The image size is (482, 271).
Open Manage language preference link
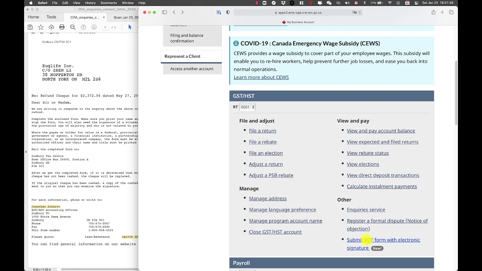click(282, 210)
